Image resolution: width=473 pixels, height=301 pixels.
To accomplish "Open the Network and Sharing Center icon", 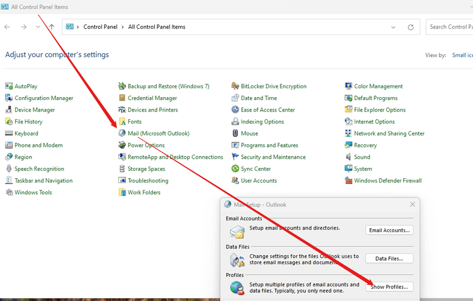I will tap(348, 134).
